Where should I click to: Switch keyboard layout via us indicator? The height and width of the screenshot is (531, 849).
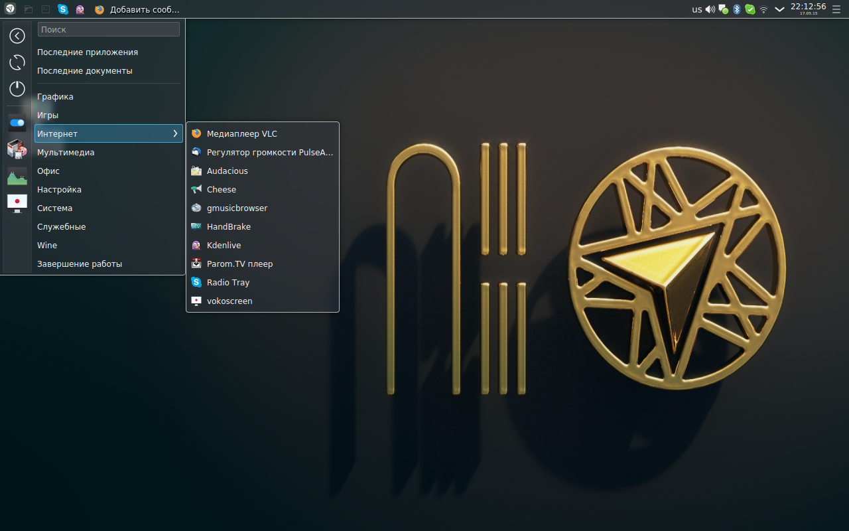coord(696,9)
